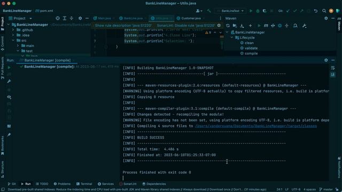The image size is (342, 192).
Task: Open Notifications side panel
Action: 339,167
